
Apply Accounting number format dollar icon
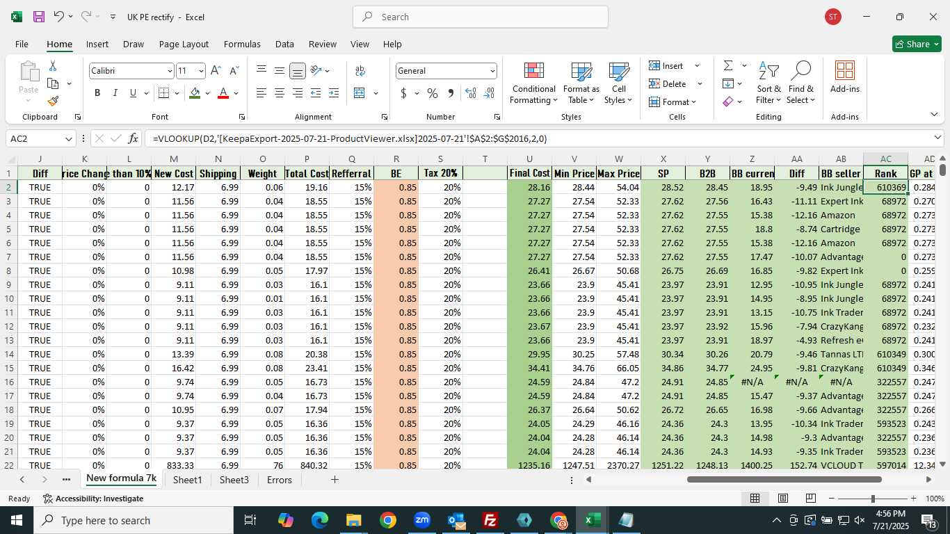click(404, 93)
